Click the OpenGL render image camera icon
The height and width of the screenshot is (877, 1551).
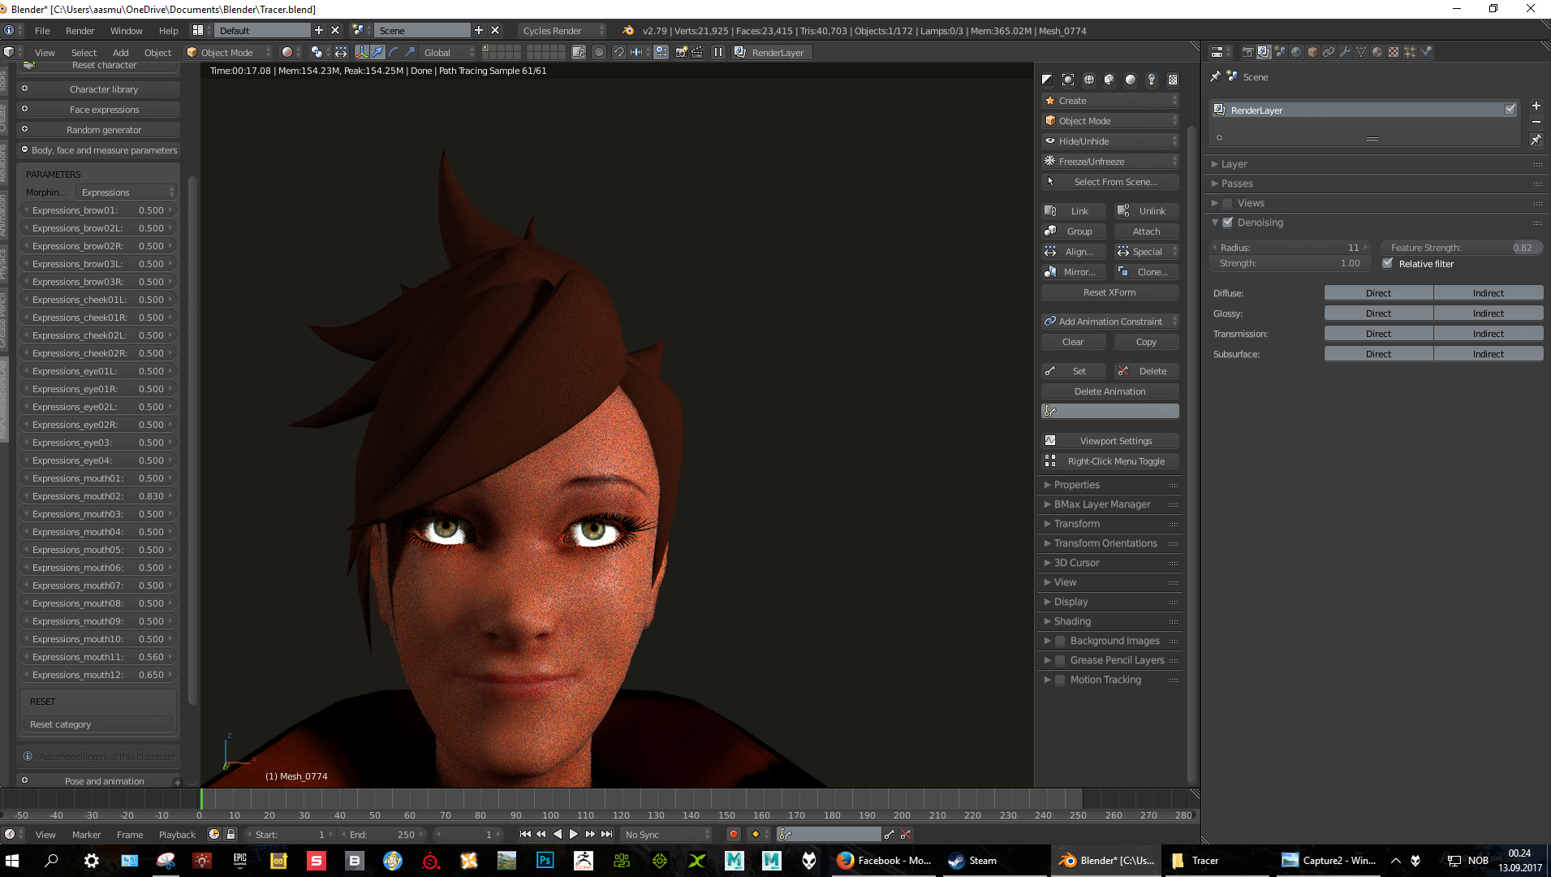click(x=682, y=52)
